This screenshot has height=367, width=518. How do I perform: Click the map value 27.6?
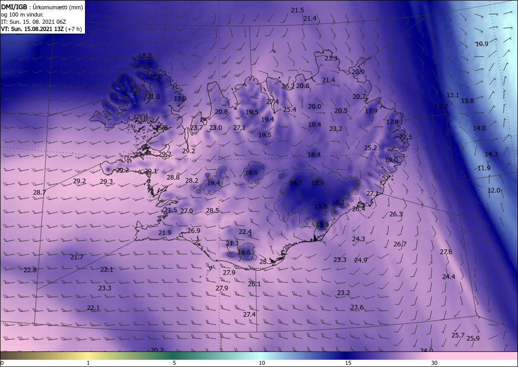click(x=446, y=252)
